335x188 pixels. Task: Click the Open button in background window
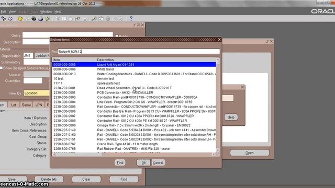(x=249, y=153)
